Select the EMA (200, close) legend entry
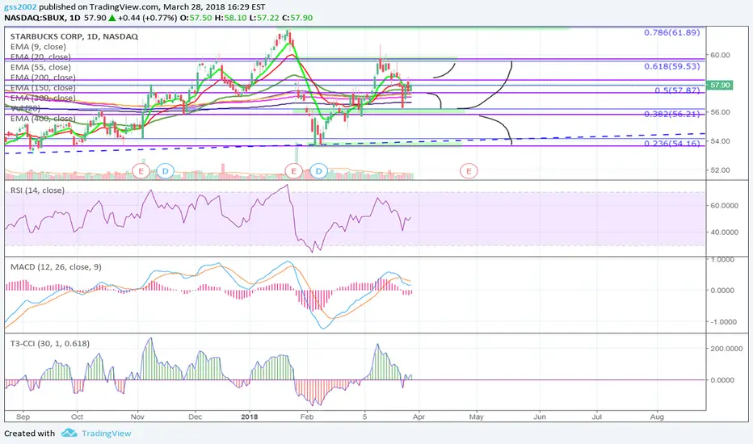Viewport: 753px width, 444px height. 43,77
